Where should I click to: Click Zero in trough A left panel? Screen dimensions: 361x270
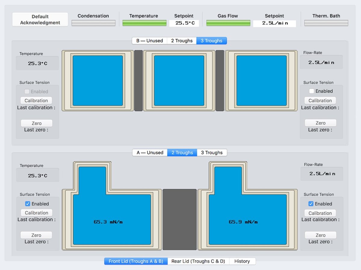coord(36,235)
